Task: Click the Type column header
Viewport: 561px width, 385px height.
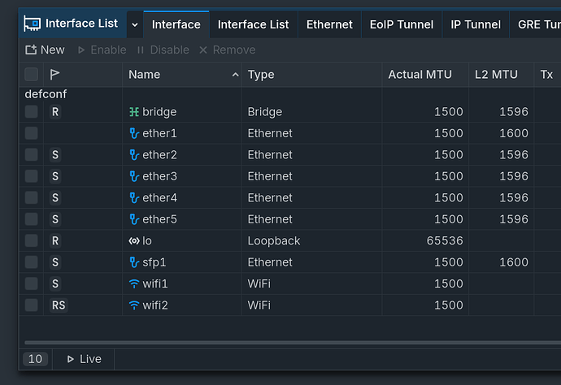Action: click(x=311, y=75)
